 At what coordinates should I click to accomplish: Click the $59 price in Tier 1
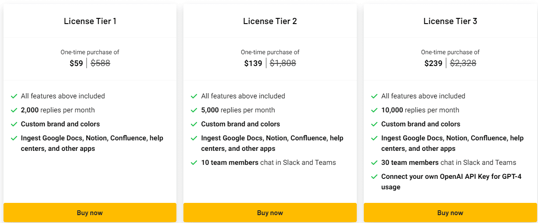[76, 63]
